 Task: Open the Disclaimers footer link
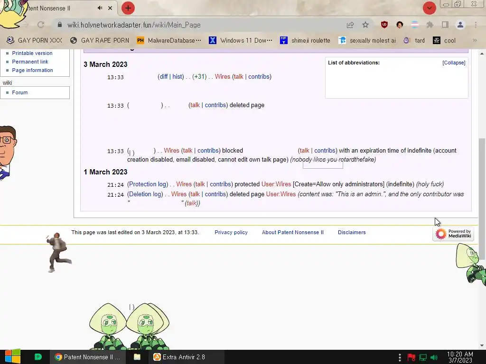point(352,232)
